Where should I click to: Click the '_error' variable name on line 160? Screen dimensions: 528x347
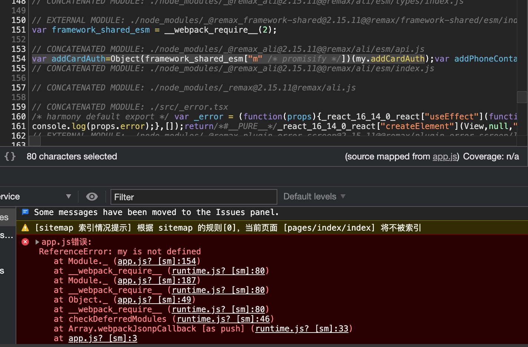click(209, 116)
